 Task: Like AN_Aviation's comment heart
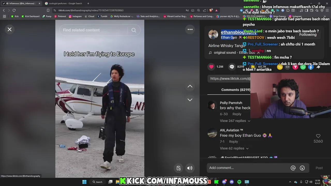pyautogui.click(x=318, y=136)
